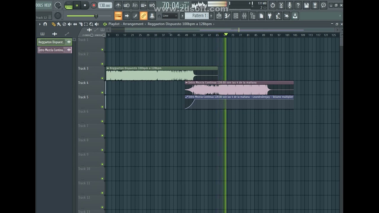The width and height of the screenshot is (379, 213).
Task: Open the Mixer view icon
Action: click(x=244, y=16)
